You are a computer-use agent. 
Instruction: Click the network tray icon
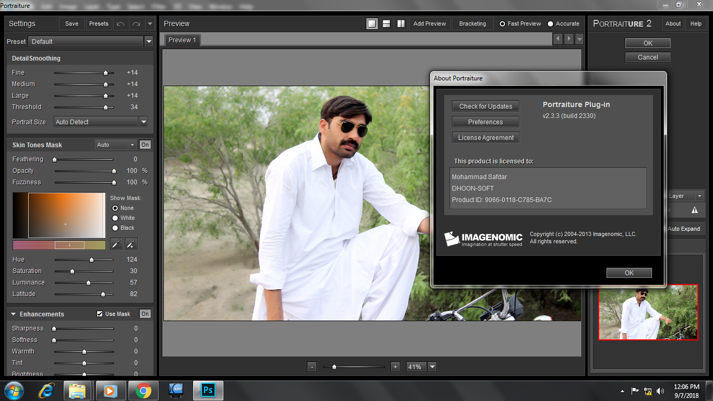[x=648, y=391]
